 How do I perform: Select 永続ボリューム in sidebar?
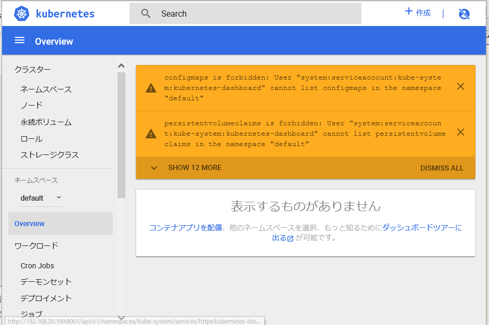tap(46, 122)
